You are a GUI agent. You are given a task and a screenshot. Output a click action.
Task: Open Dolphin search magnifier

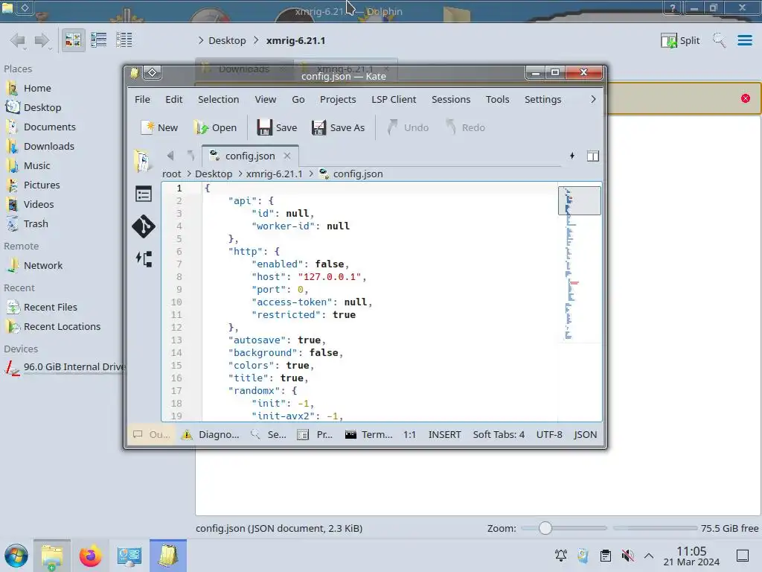pyautogui.click(x=719, y=40)
